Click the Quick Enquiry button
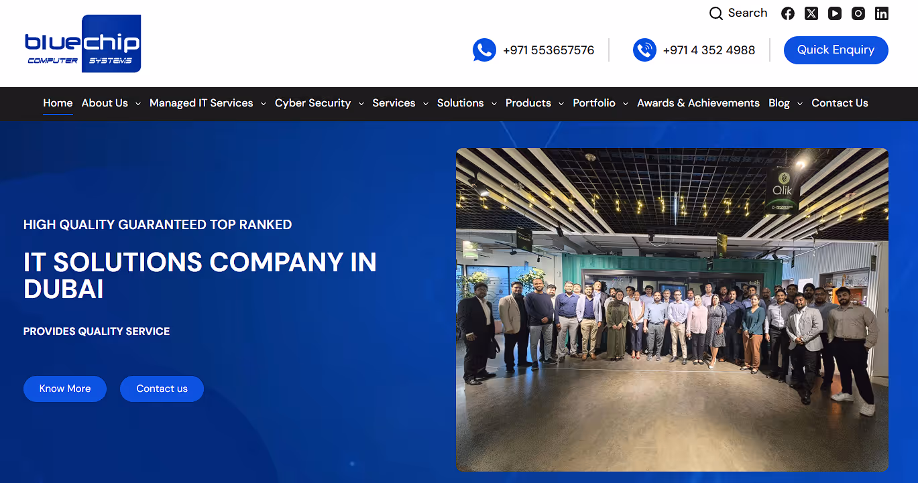 (x=836, y=50)
